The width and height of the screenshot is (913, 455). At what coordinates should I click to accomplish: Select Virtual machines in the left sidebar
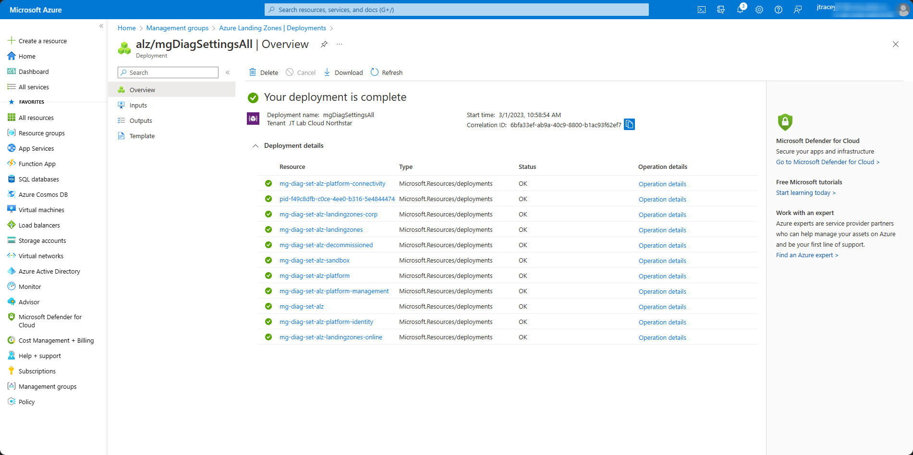[41, 210]
